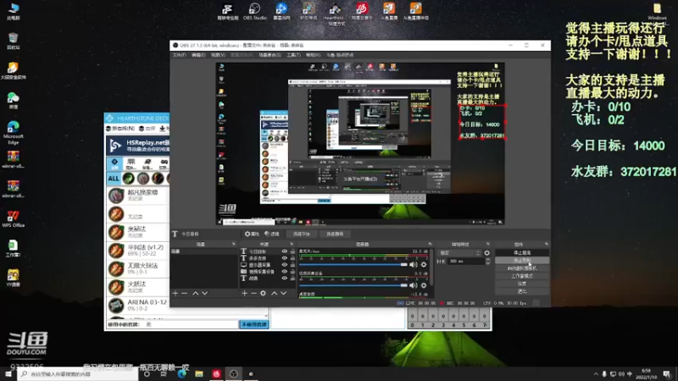Image resolution: width=678 pixels, height=381 pixels.
Task: Hide the 显示器采集 display capture source
Action: click(x=285, y=265)
